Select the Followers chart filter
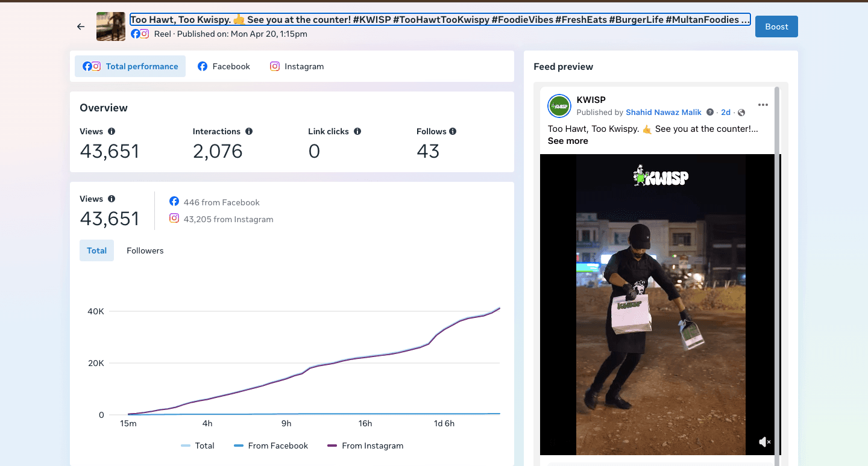868x466 pixels. pos(145,250)
